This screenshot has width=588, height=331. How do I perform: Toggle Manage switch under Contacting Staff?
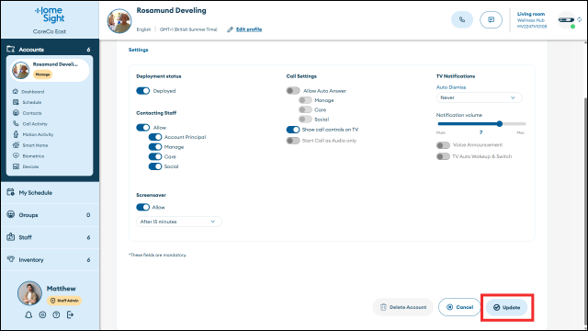coord(155,147)
